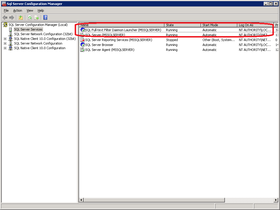The height and width of the screenshot is (210, 280).
Task: Click the SQL Native Client 10.0 Configuration node icon
Action: [x=10, y=48]
